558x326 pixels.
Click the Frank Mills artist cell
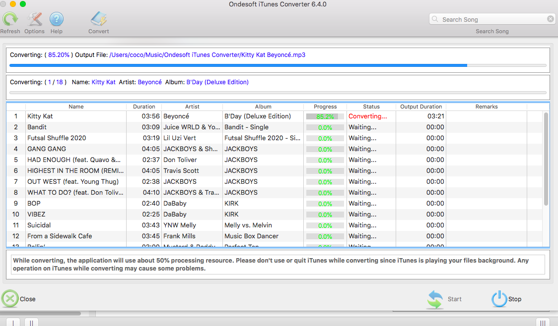click(x=179, y=236)
